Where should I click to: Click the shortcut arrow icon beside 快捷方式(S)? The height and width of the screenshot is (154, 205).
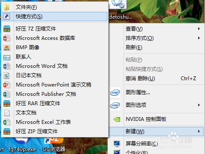(7, 17)
